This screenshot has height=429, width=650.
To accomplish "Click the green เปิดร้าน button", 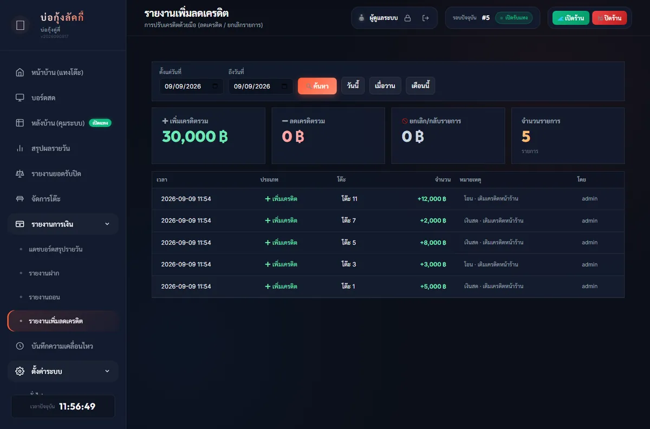I will click(571, 18).
